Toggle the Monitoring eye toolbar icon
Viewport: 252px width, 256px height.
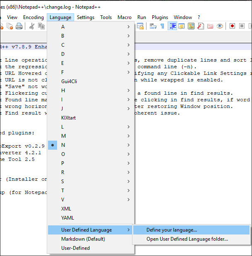pyautogui.click(x=220, y=26)
